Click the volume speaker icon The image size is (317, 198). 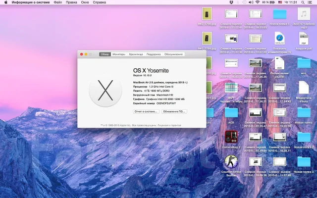(251, 2)
